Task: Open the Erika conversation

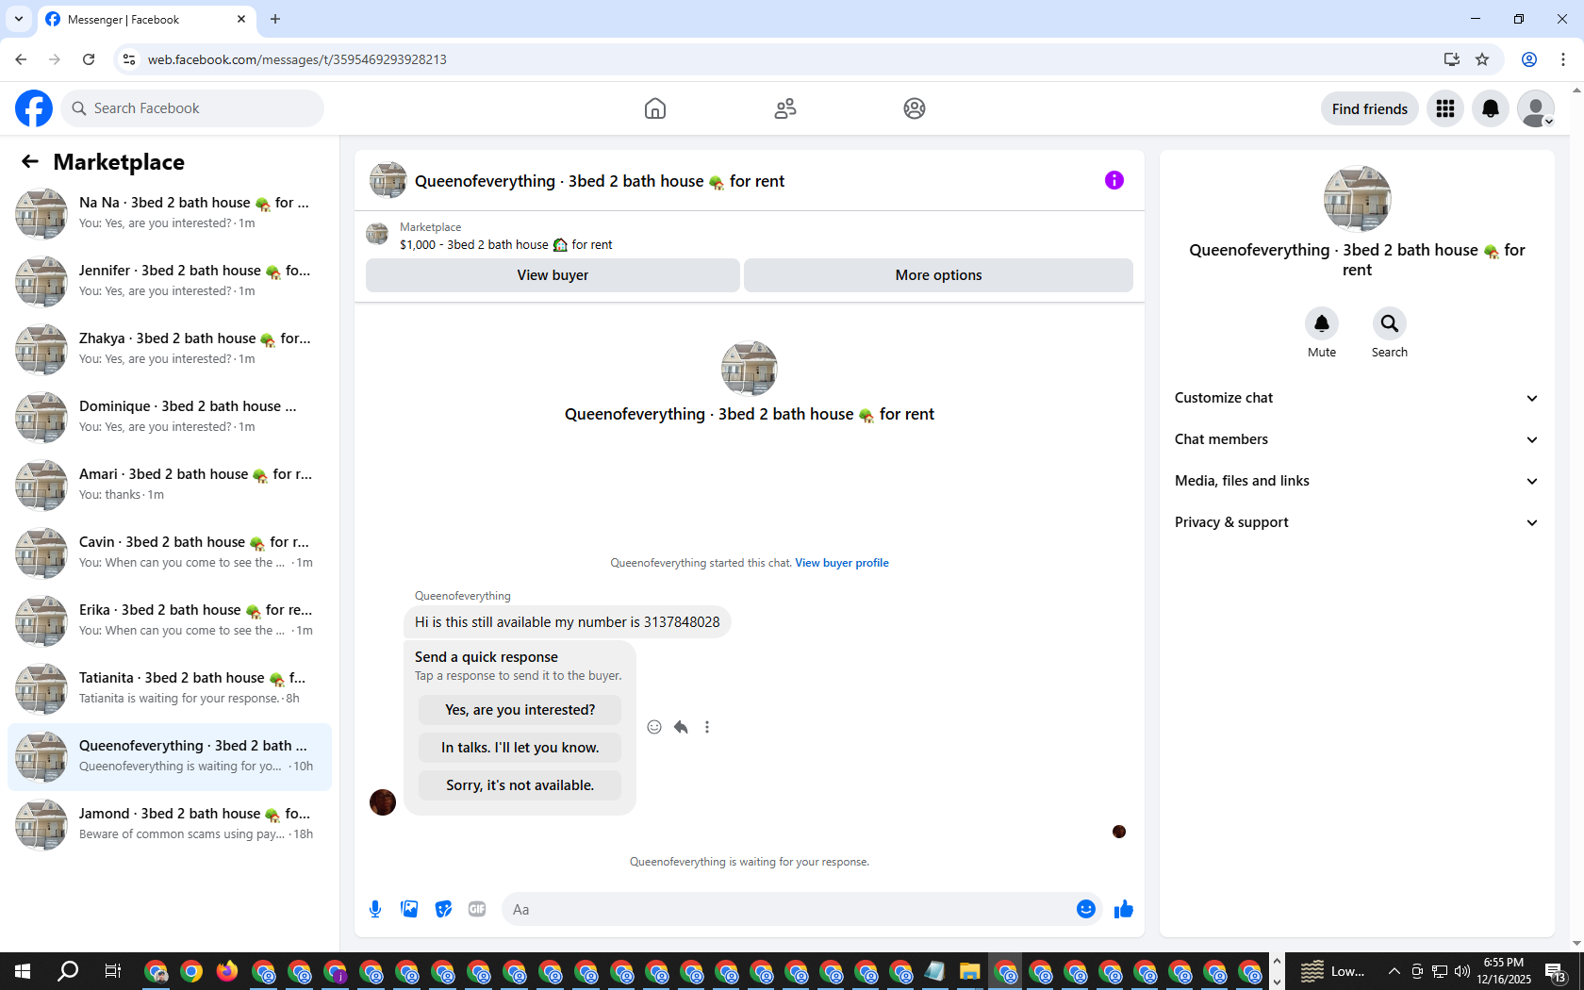Action: point(170,620)
